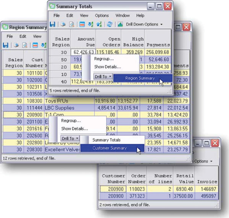Sort descending Z-A in Summary Totals toolbar

click(x=99, y=24)
